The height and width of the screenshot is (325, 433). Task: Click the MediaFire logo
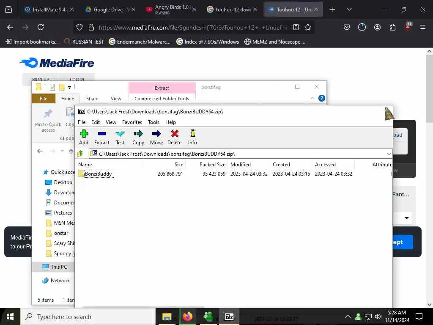click(x=57, y=63)
